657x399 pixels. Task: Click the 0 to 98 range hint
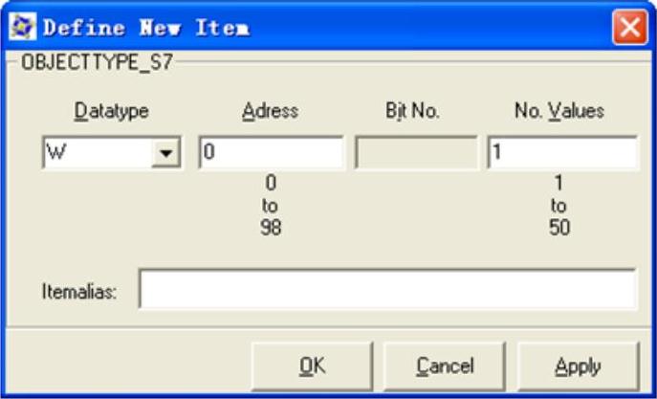[270, 206]
